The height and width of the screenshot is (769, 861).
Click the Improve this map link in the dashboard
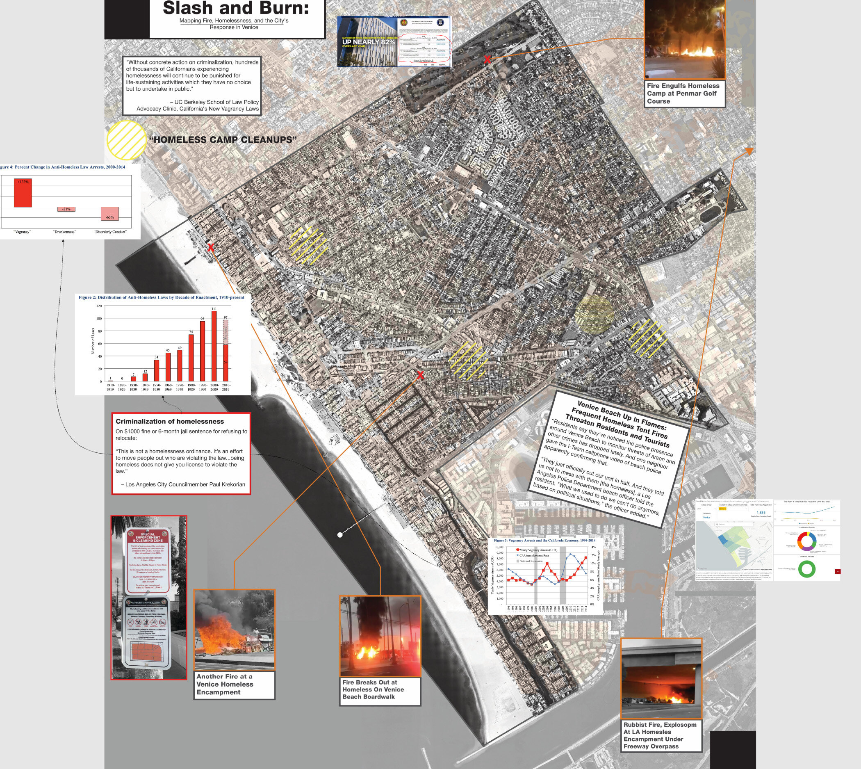point(766,570)
